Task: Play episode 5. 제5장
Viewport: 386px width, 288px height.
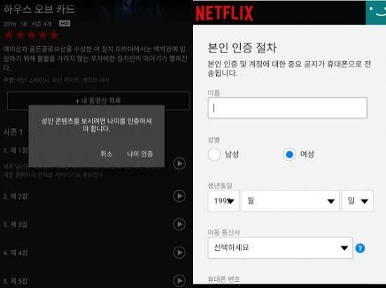Action: click(x=179, y=280)
